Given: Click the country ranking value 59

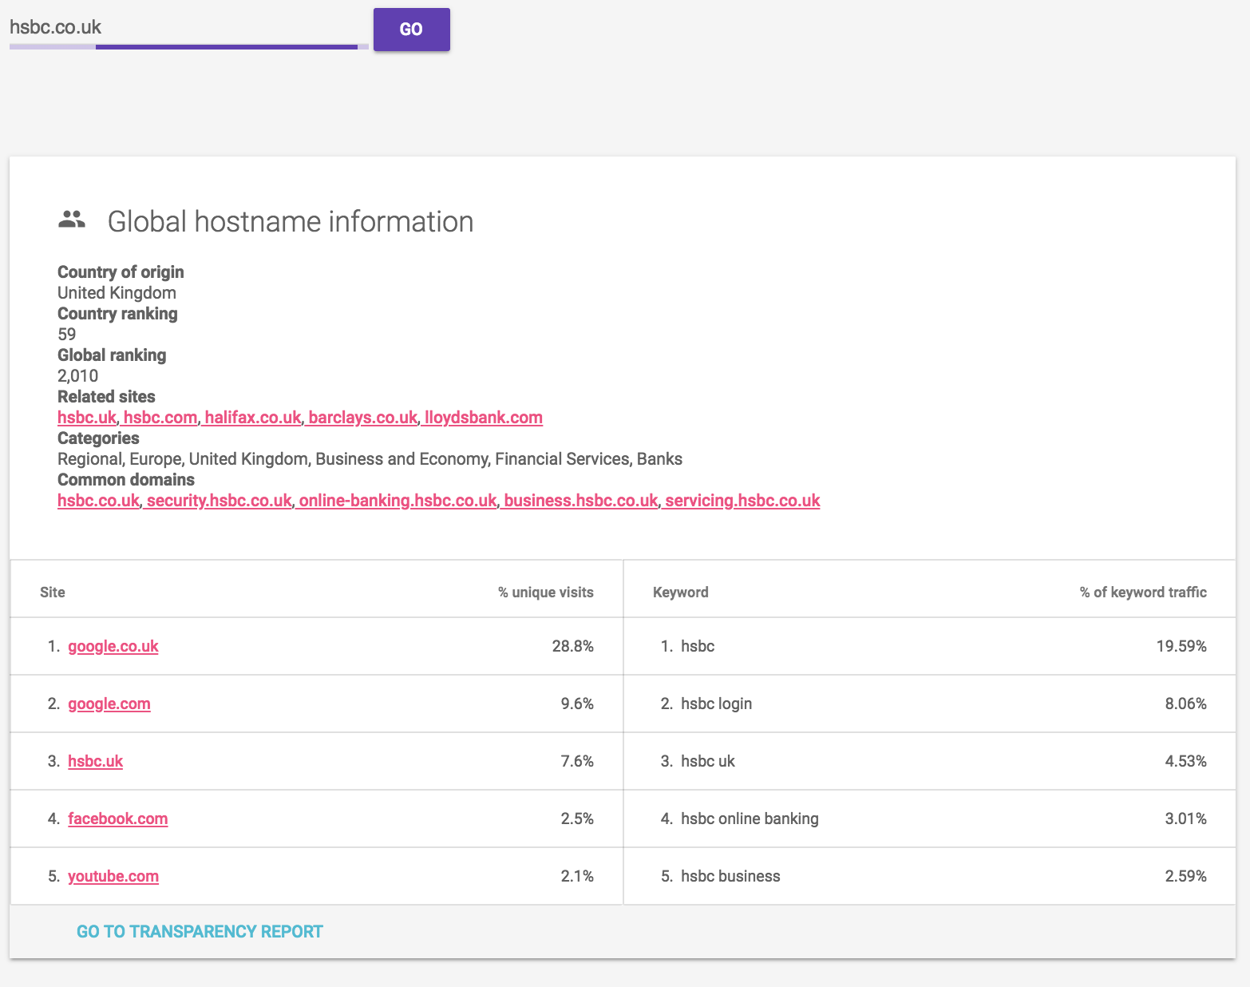Looking at the screenshot, I should click(x=67, y=335).
